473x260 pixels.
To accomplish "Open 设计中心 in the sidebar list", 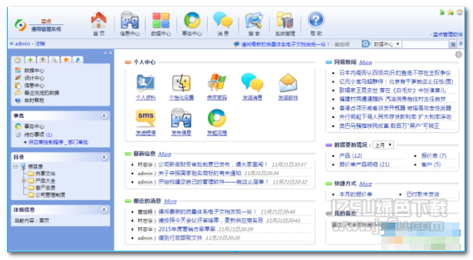I will [x=34, y=78].
